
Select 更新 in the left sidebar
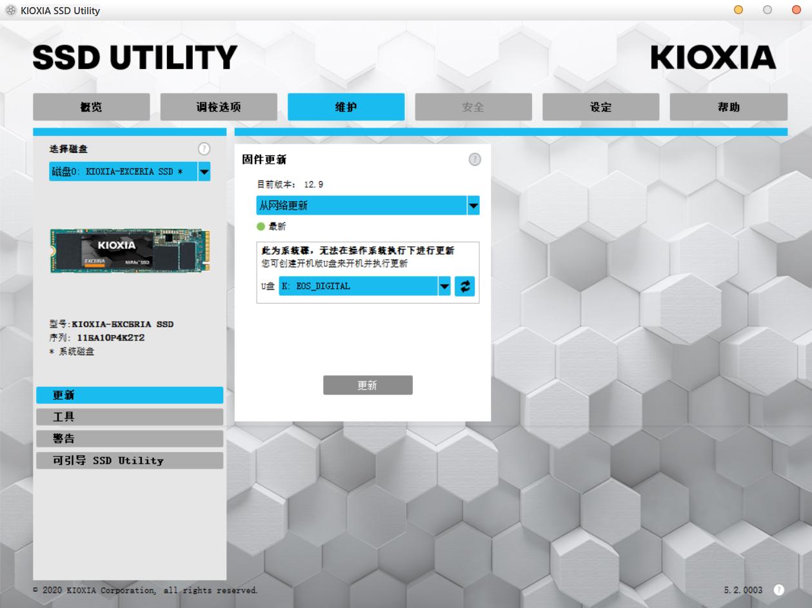pos(130,395)
